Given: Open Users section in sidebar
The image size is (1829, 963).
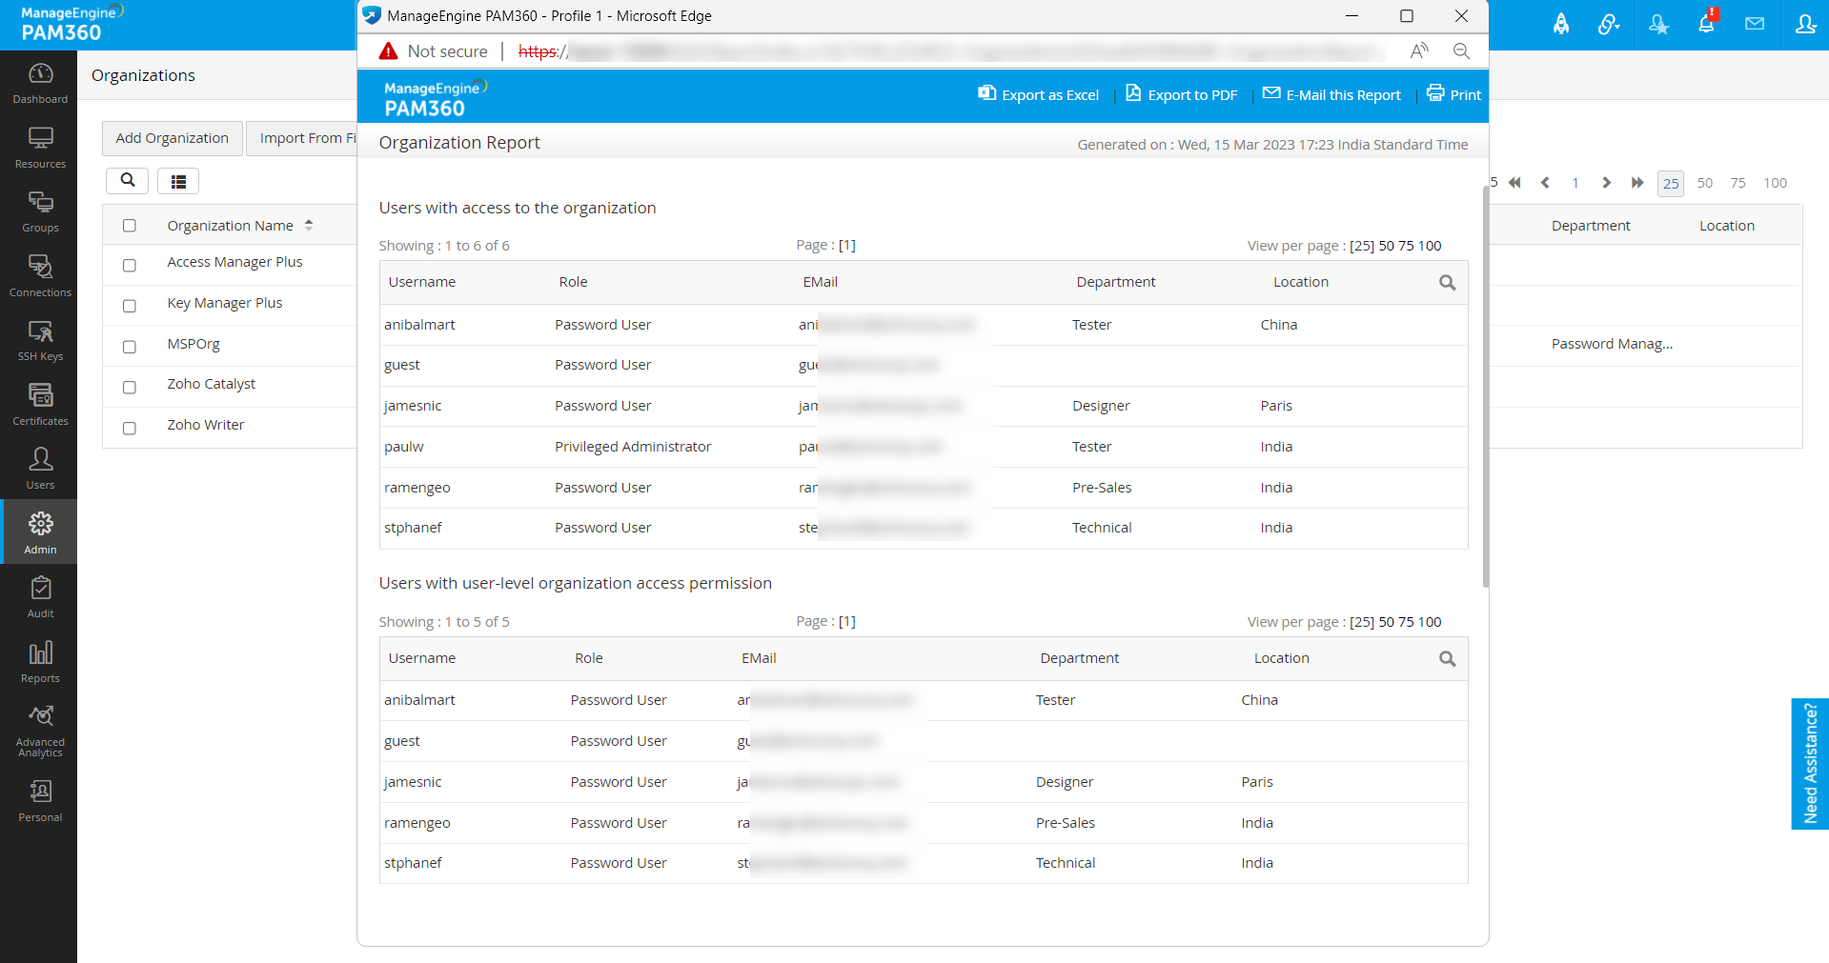Looking at the screenshot, I should tap(40, 469).
